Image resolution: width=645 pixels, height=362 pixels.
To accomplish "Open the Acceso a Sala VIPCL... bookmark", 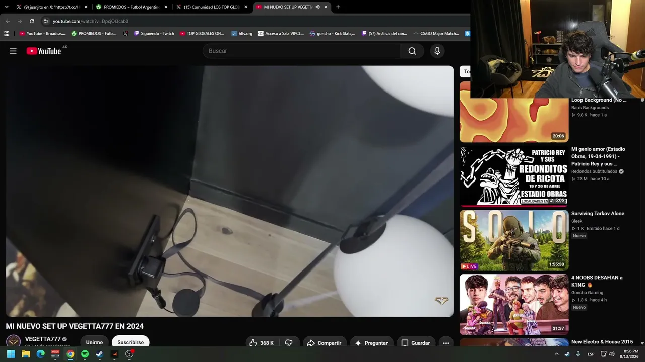I will 281,34.
